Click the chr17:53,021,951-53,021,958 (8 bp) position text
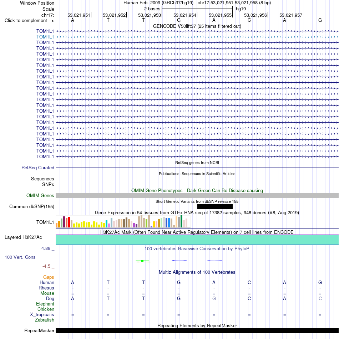This screenshot has height=339, width=339. [x=234, y=3]
